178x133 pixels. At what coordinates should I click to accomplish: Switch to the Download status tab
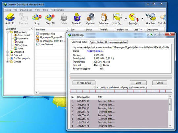click(x=79, y=42)
